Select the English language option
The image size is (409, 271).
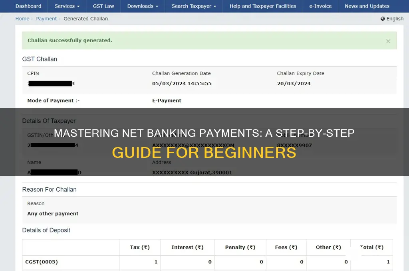click(x=395, y=19)
